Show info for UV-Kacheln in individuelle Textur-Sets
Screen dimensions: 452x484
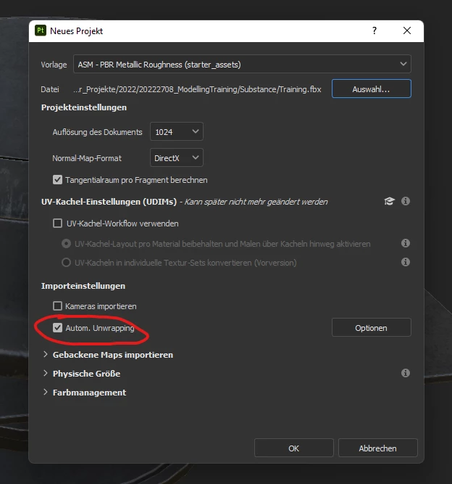click(406, 262)
